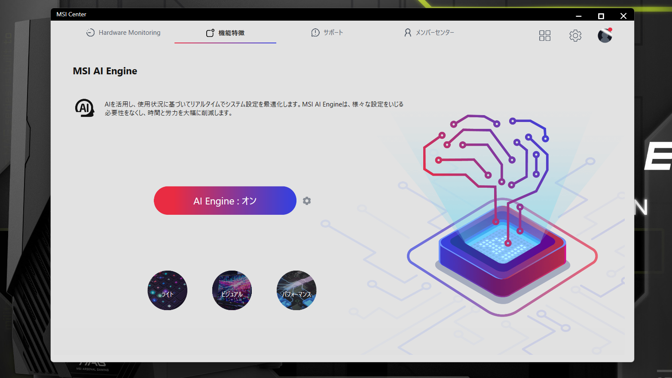Open the AI Engine settings gear beside the toggle
Image resolution: width=672 pixels, height=378 pixels.
[x=307, y=201]
